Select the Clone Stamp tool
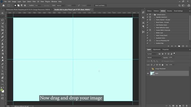The height and width of the screenshot is (107, 191). click(2, 44)
